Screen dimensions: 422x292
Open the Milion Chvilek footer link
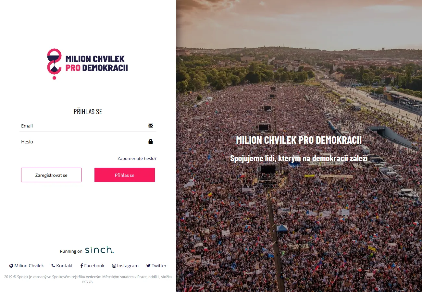29,266
